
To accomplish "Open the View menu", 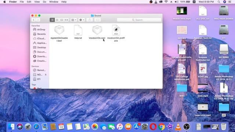I will point(37,2).
